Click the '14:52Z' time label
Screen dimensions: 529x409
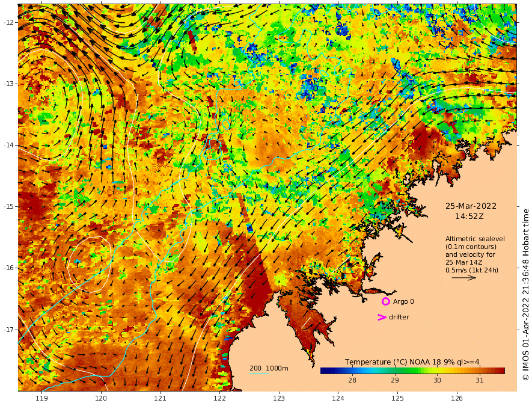tap(469, 217)
